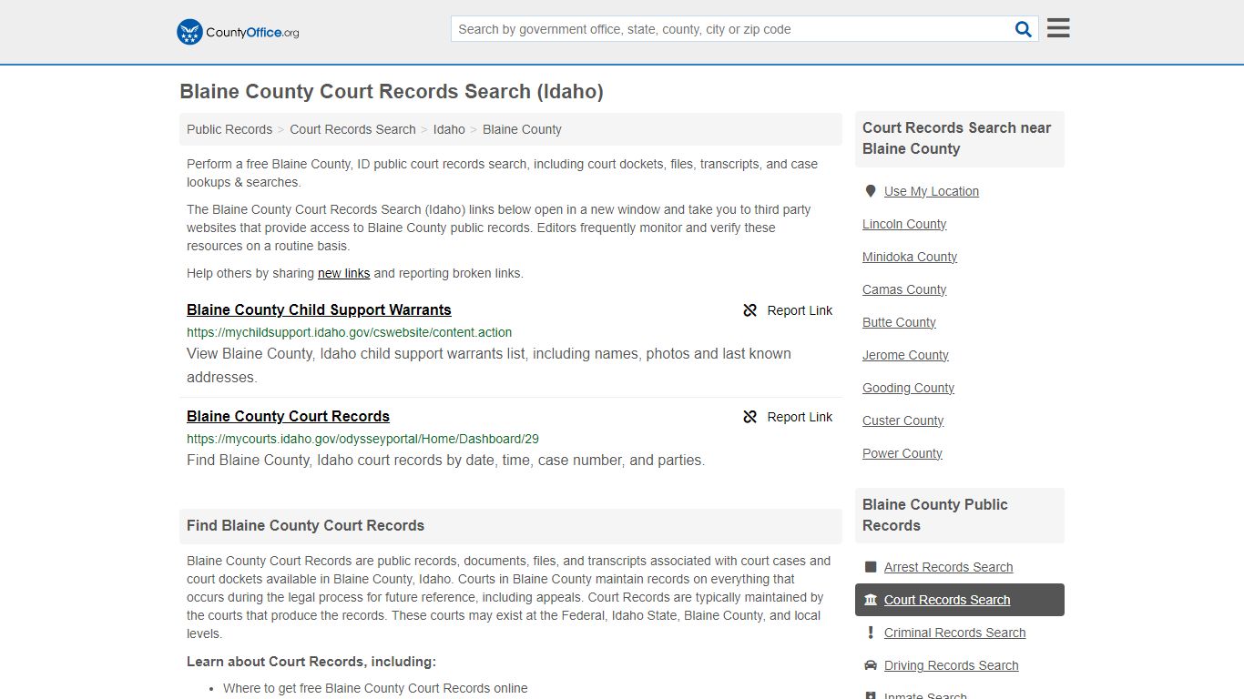Open Blaine County Child Support Warrants
The image size is (1244, 699).
[x=319, y=309]
